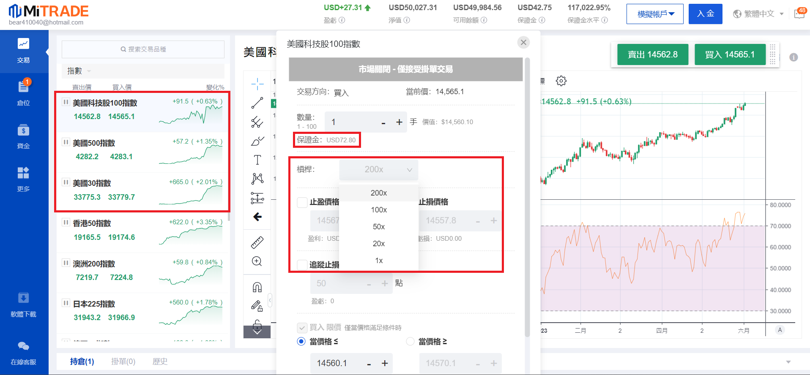Screen dimensions: 810x375
Task: Open the notifications inbox icon
Action: point(799,14)
